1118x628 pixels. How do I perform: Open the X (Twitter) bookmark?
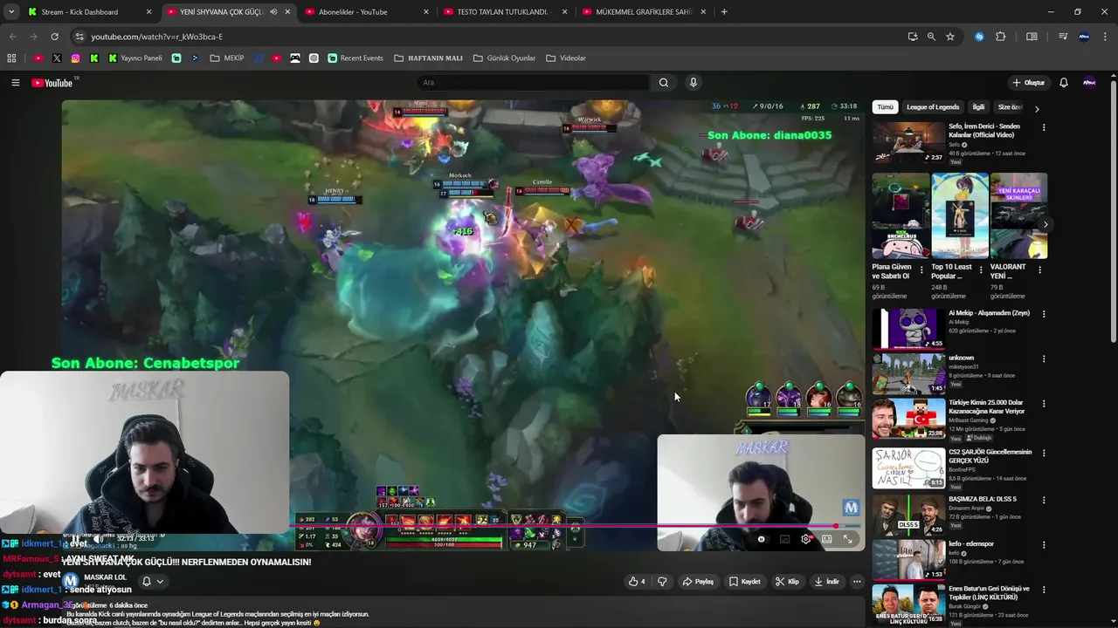57,58
